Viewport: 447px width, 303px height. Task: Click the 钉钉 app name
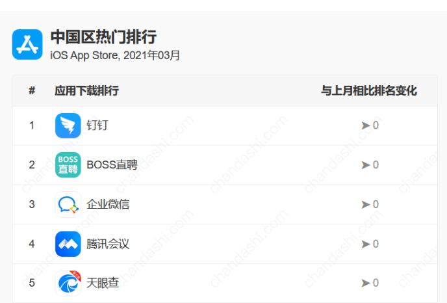[x=97, y=125]
